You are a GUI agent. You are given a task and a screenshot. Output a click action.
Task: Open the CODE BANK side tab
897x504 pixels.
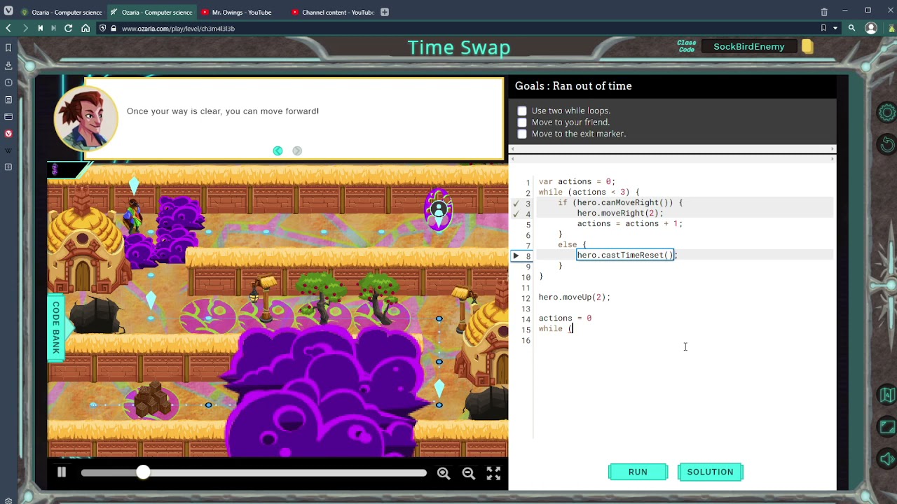click(56, 328)
